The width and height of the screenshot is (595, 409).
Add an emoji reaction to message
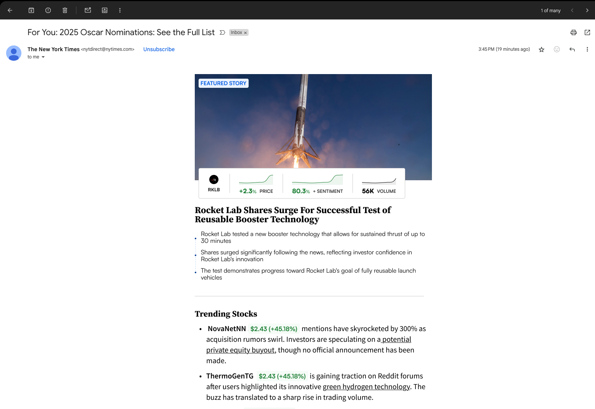556,49
